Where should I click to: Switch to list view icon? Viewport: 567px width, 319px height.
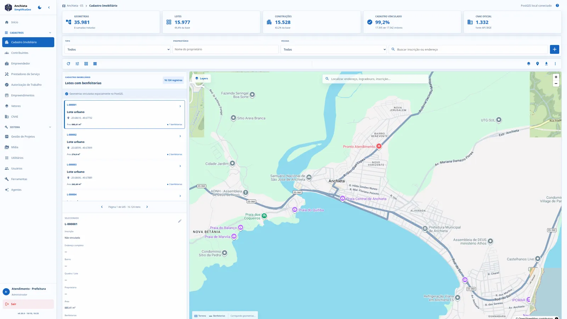[x=95, y=64]
